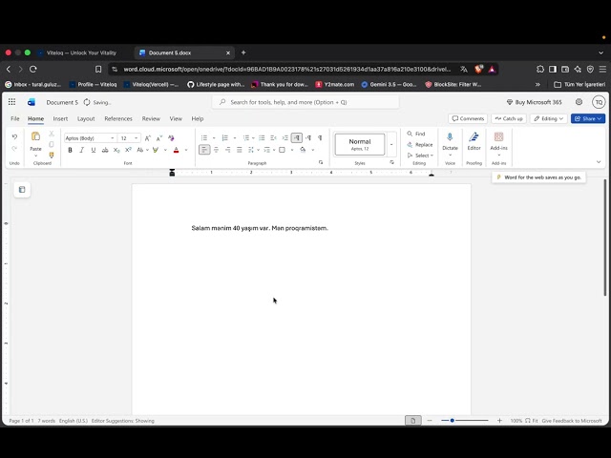This screenshot has height=458, width=611.
Task: Select the Format Painter brush icon
Action: click(52, 155)
